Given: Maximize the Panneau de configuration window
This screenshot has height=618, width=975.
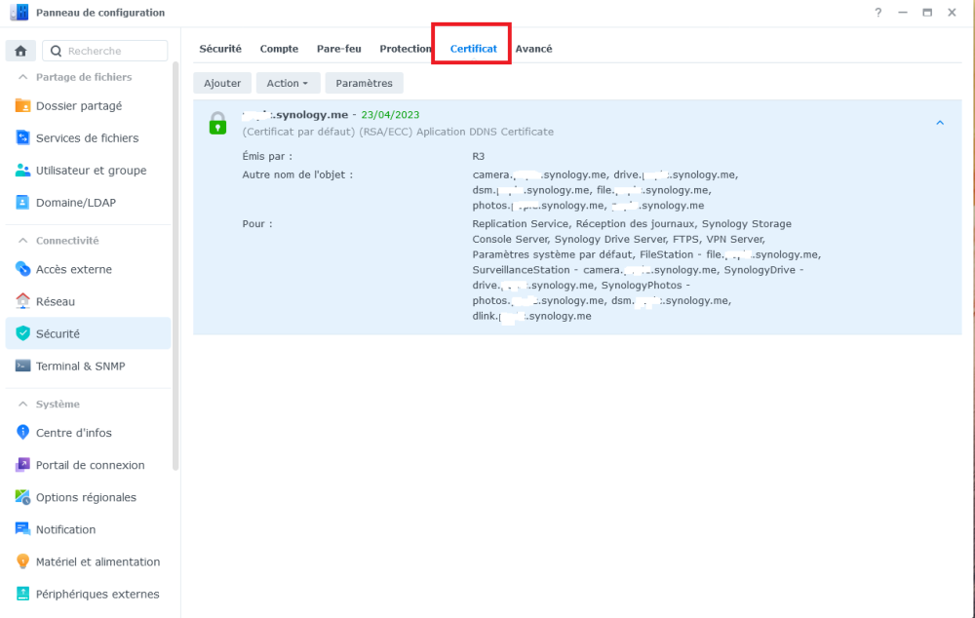Looking at the screenshot, I should [x=927, y=13].
